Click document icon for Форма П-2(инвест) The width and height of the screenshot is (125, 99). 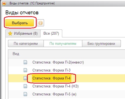pos(25,62)
